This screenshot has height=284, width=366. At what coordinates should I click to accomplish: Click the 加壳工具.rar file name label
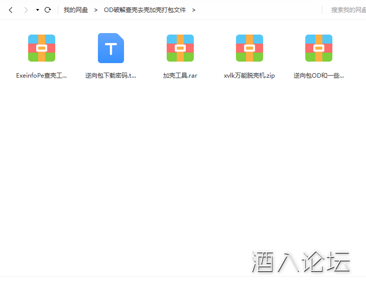point(180,76)
